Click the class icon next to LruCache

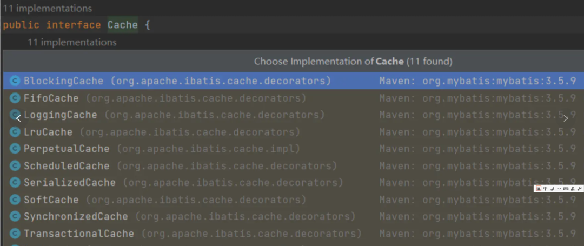pos(15,132)
